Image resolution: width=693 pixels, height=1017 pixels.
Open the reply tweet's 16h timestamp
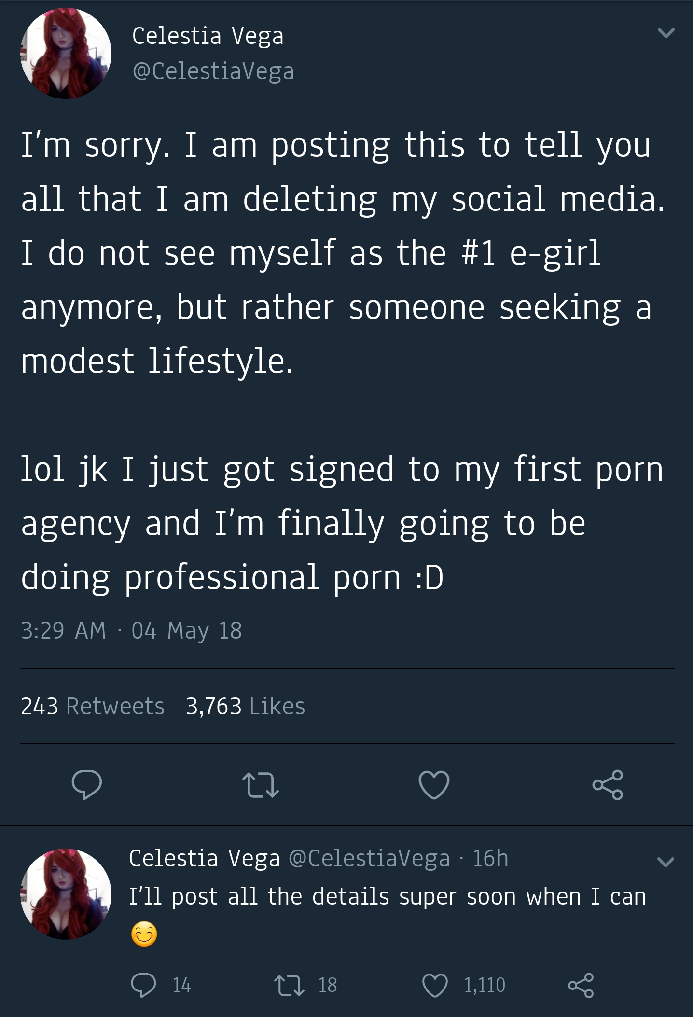(490, 858)
